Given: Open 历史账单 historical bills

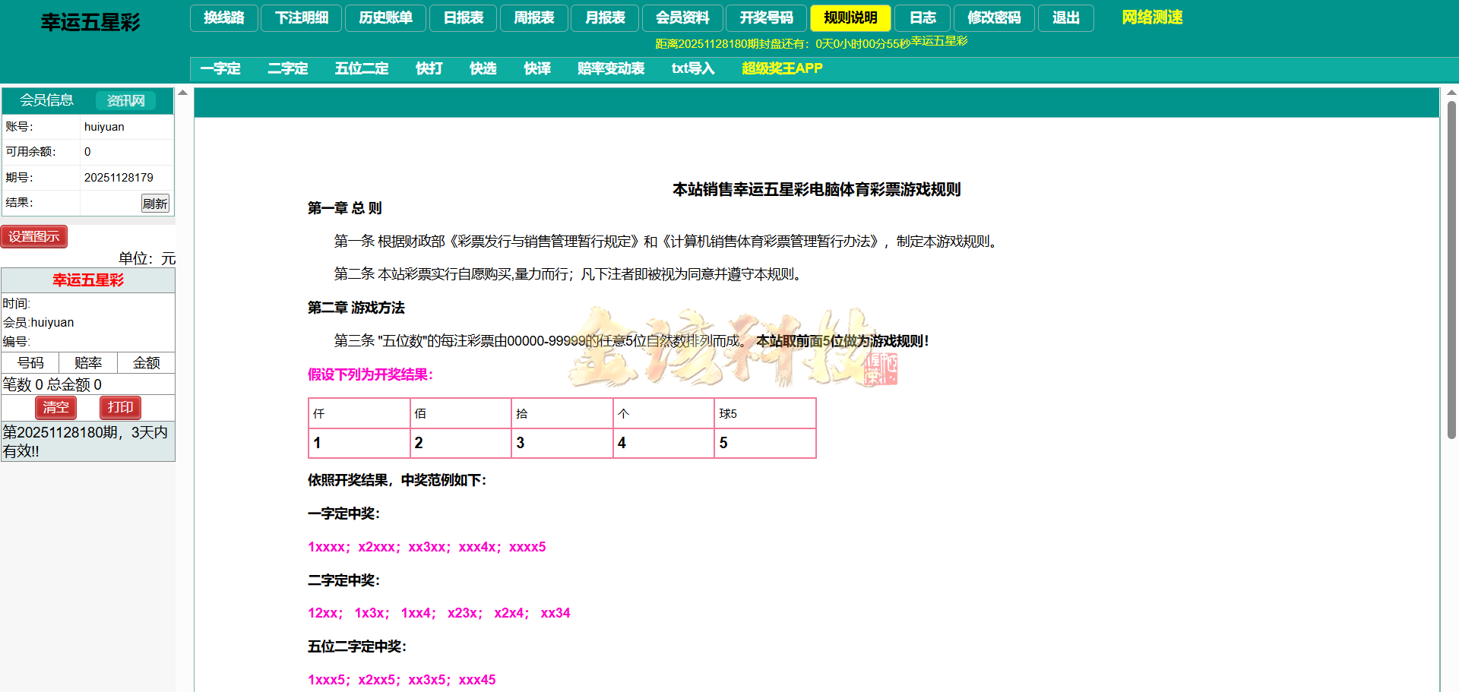Looking at the screenshot, I should [385, 17].
